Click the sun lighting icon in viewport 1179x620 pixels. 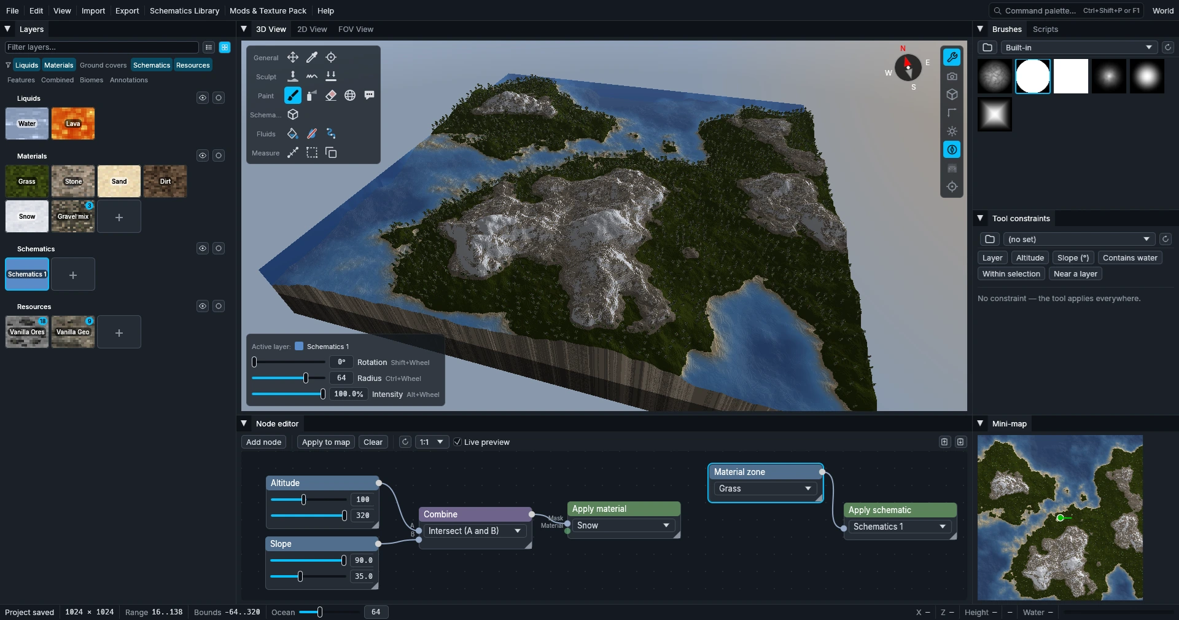click(952, 131)
